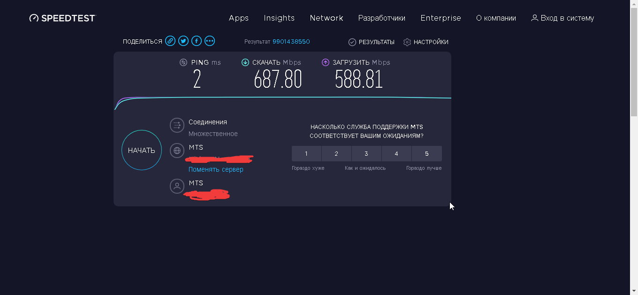Click the globe server icon
This screenshot has width=638, height=295.
[177, 151]
